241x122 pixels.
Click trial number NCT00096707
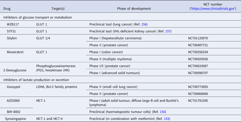pyautogui.click(x=198, y=73)
